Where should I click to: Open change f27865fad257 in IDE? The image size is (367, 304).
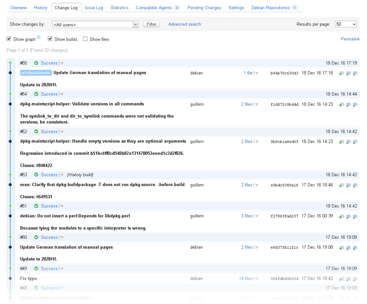355,216
